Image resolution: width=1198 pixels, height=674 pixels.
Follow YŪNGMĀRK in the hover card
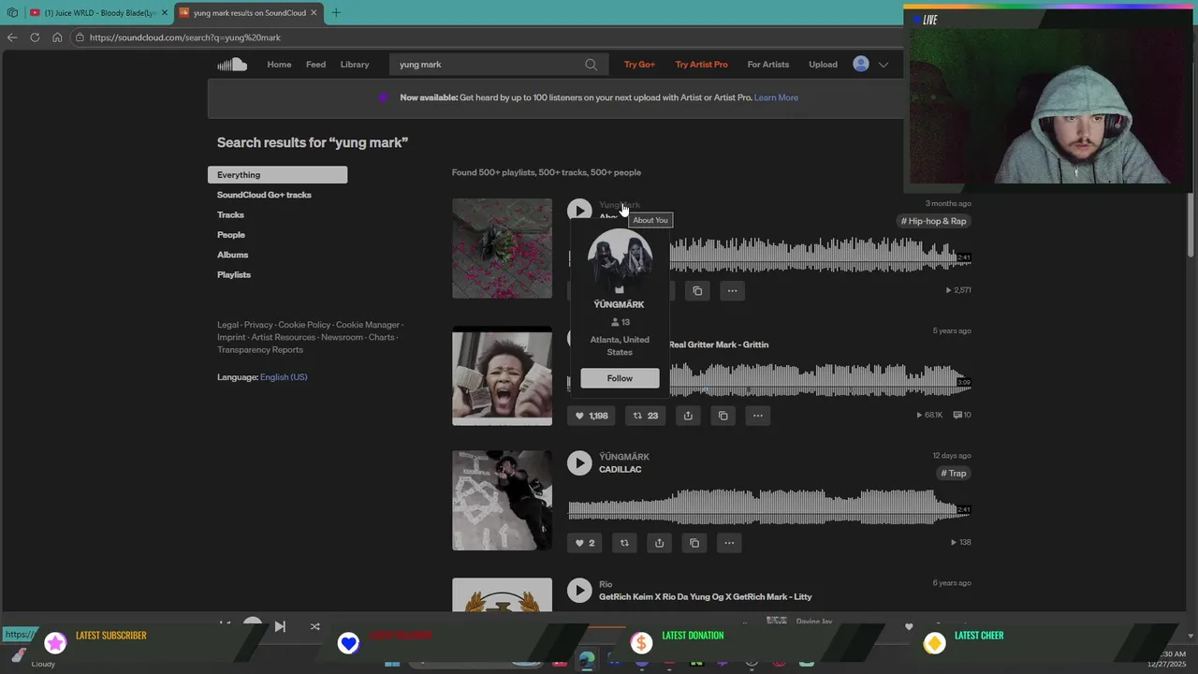(x=620, y=378)
